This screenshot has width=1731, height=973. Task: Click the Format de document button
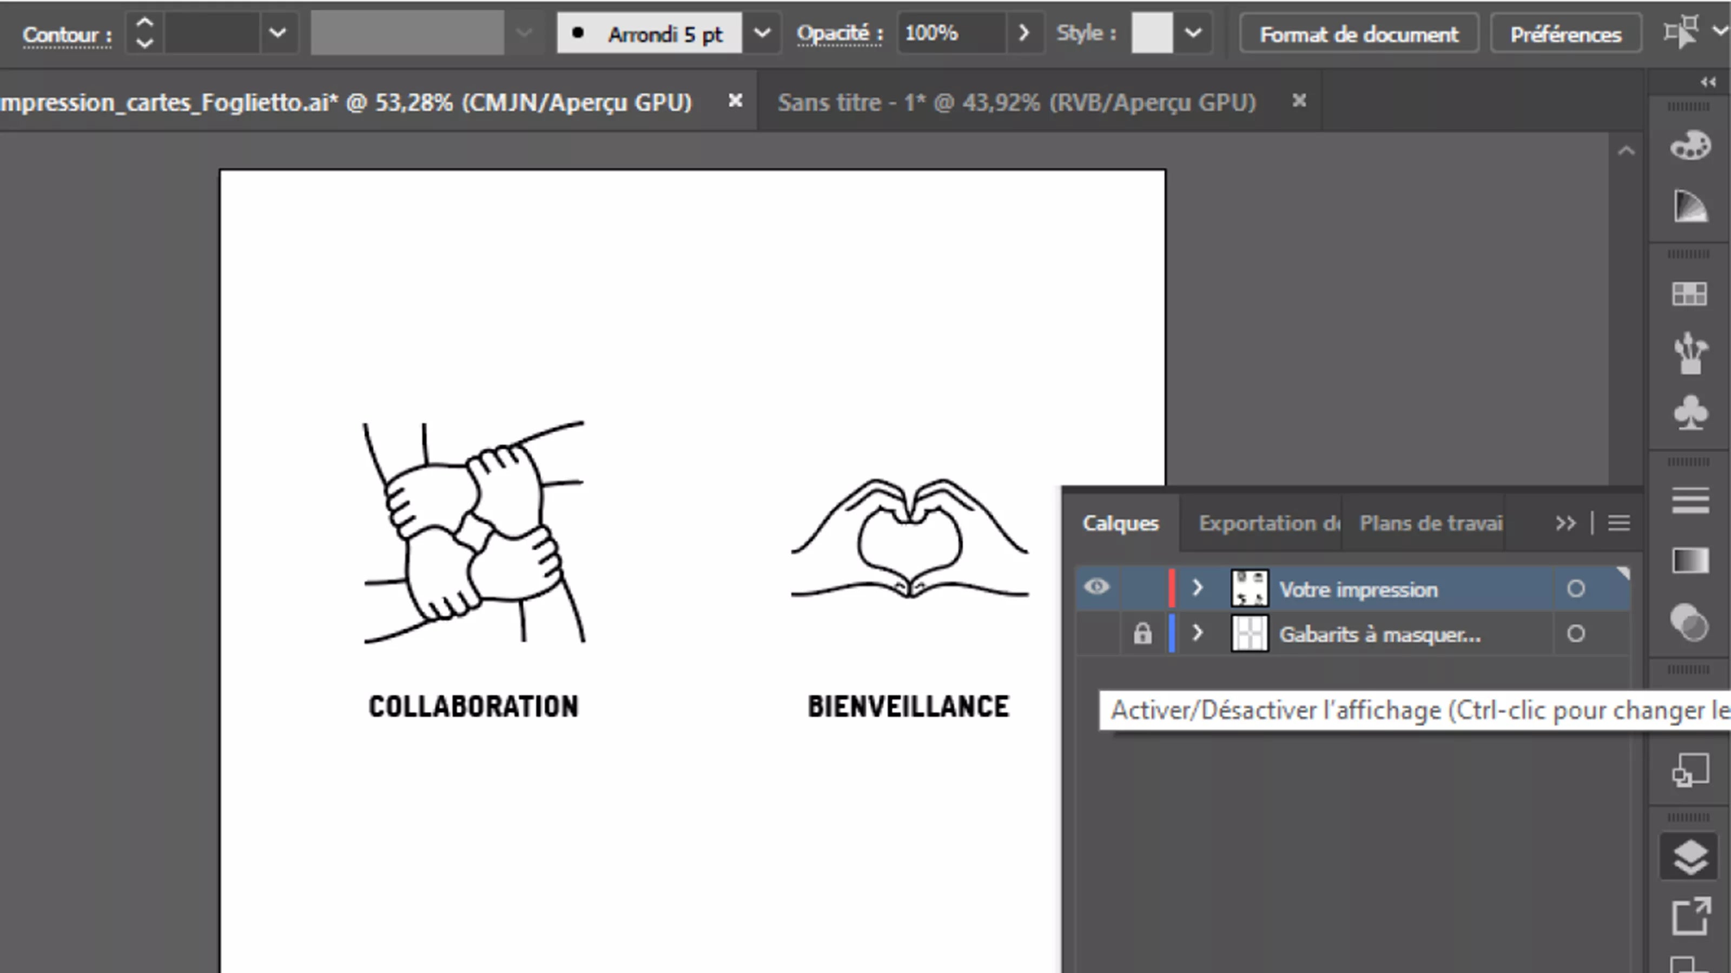click(1360, 35)
